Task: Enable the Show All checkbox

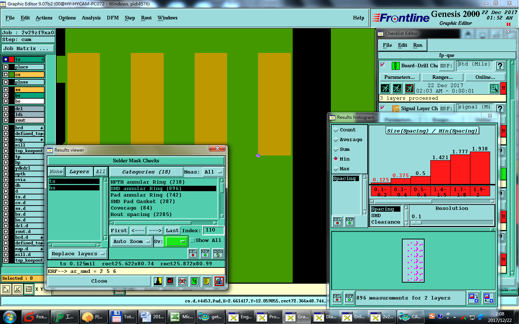Action: [x=192, y=240]
